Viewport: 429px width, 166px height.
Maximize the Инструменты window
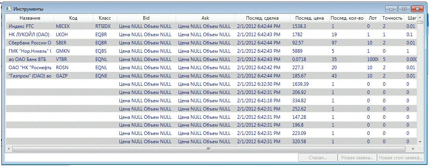[x=404, y=9]
